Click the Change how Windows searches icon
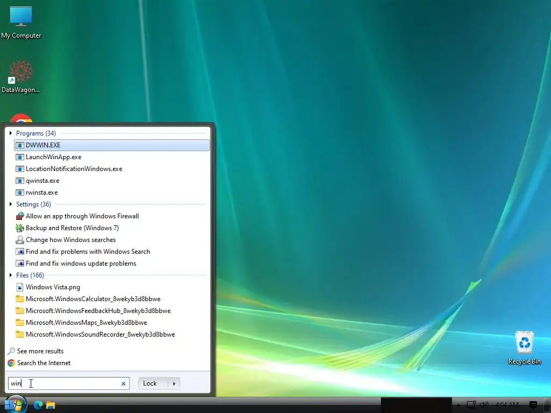 pyautogui.click(x=20, y=240)
